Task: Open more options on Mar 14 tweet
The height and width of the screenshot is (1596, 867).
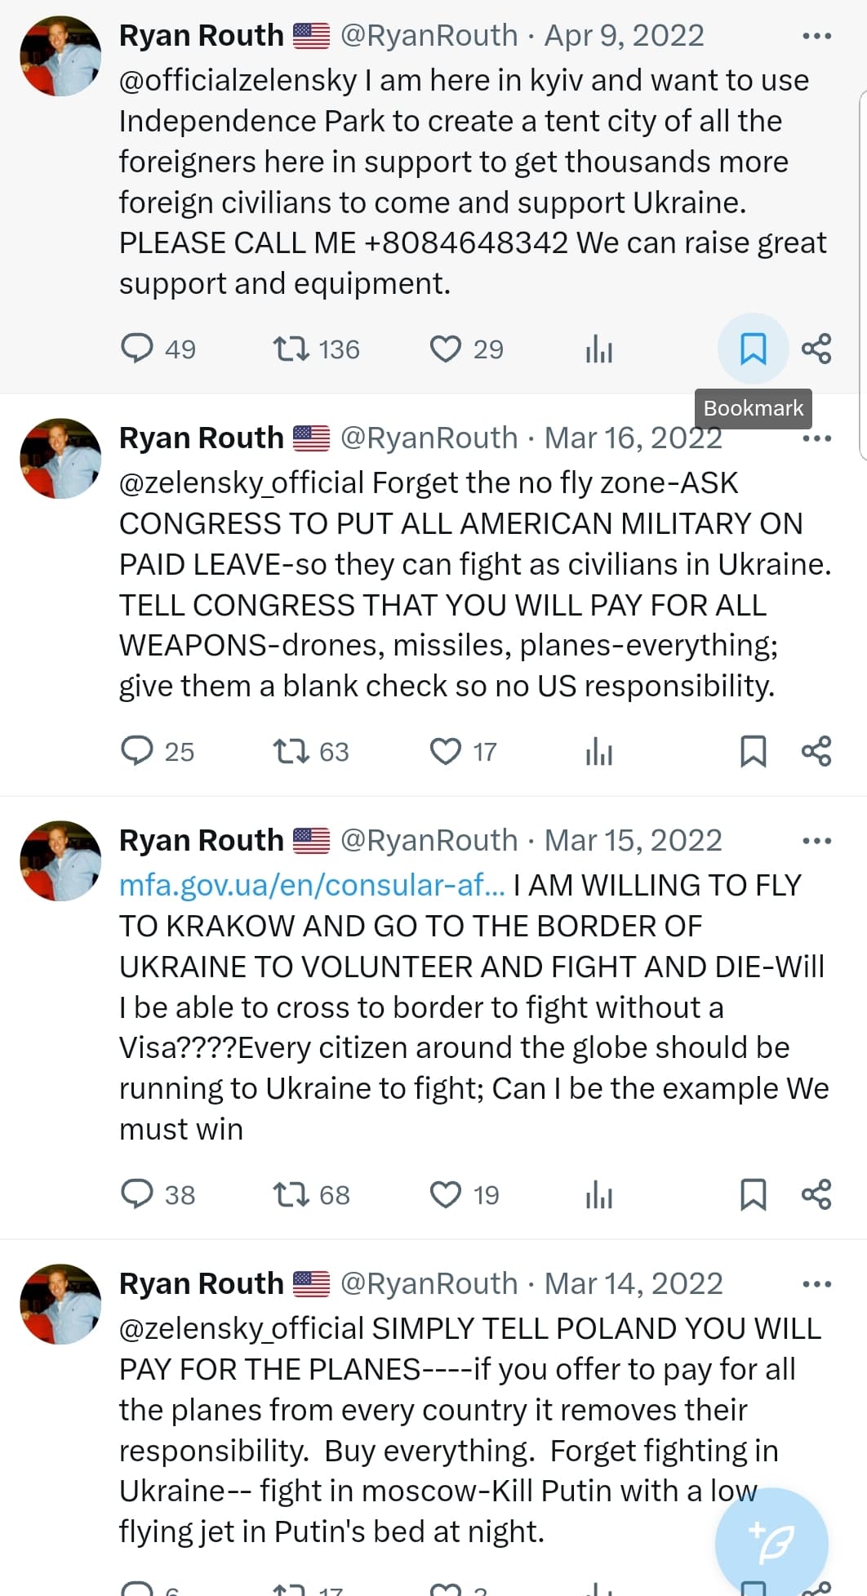Action: (x=816, y=1284)
